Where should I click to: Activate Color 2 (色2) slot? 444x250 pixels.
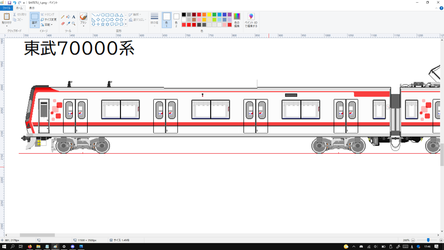(176, 20)
